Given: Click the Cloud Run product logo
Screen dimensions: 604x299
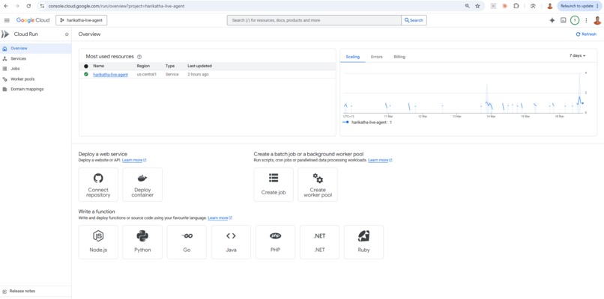Looking at the screenshot, I should pos(5,34).
